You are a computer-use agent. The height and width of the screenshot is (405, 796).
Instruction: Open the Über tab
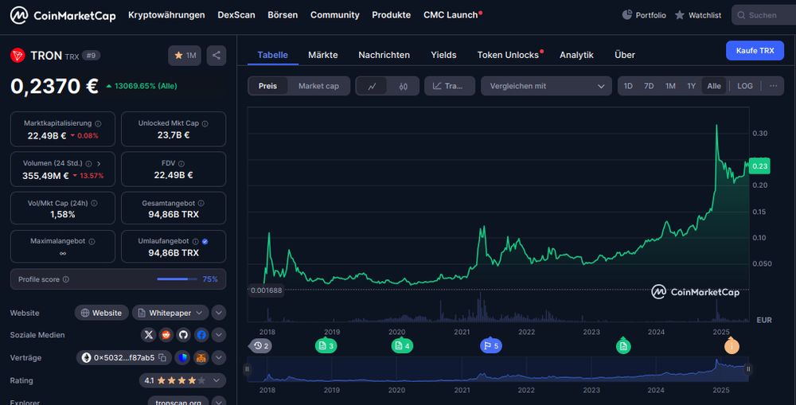click(624, 55)
